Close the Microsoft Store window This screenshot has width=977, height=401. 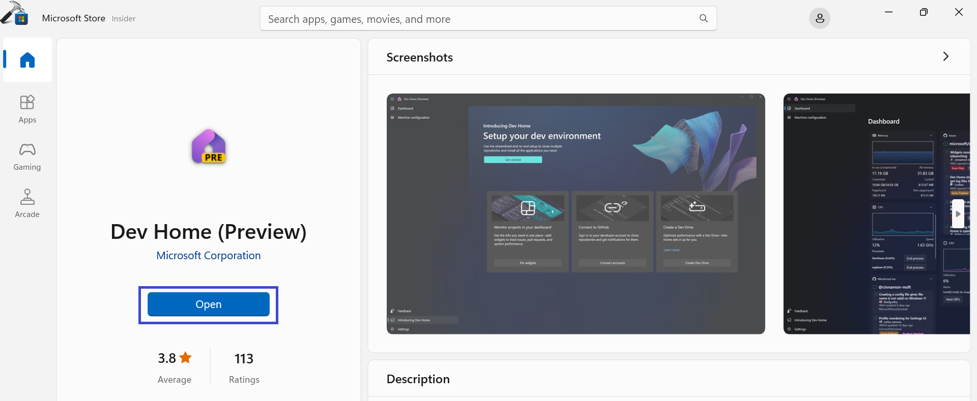959,12
